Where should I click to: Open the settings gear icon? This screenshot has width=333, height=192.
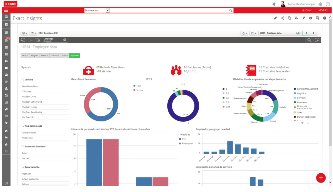[320, 4]
